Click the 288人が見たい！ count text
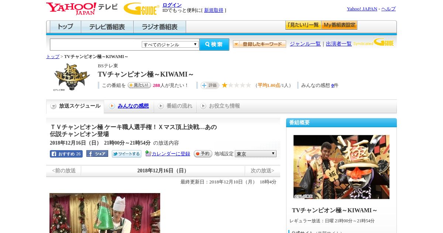The image size is (443, 233). pyautogui.click(x=170, y=85)
